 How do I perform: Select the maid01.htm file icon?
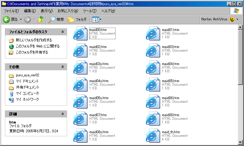point(153,33)
